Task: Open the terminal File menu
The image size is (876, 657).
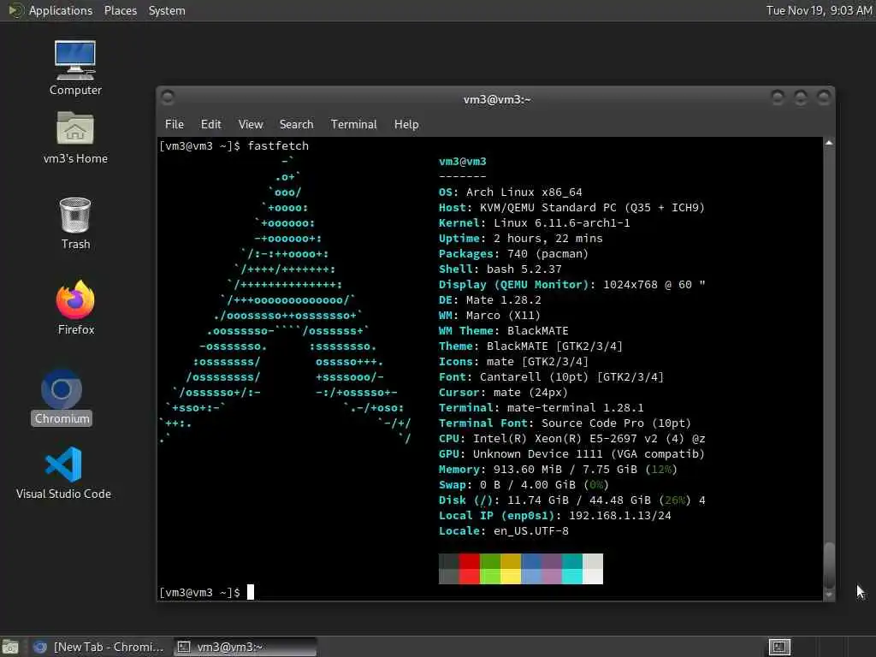Action: tap(175, 124)
